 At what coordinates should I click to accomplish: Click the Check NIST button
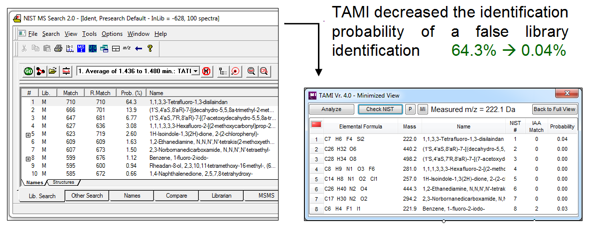380,110
